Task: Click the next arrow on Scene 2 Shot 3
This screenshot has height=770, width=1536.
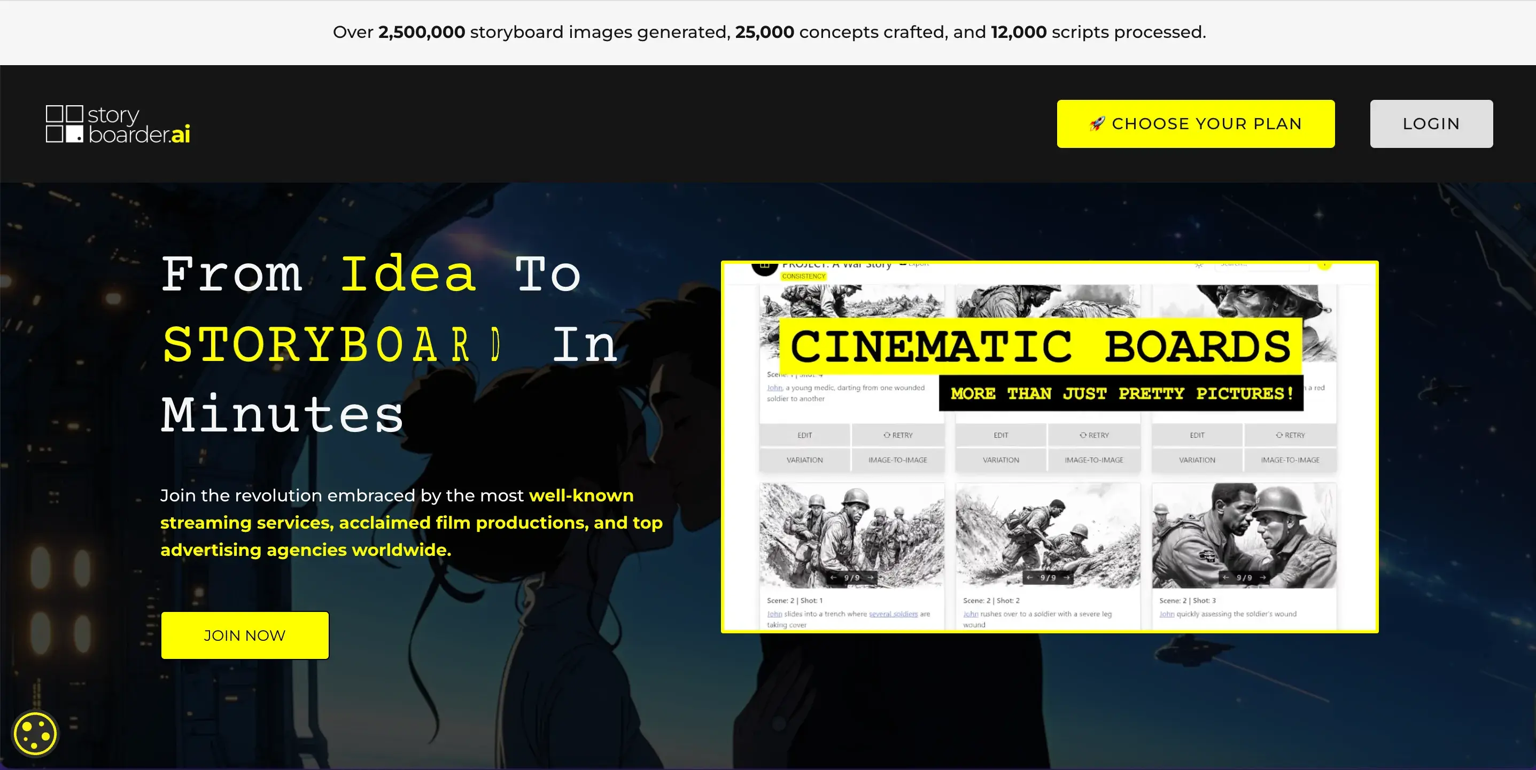Action: [1263, 578]
